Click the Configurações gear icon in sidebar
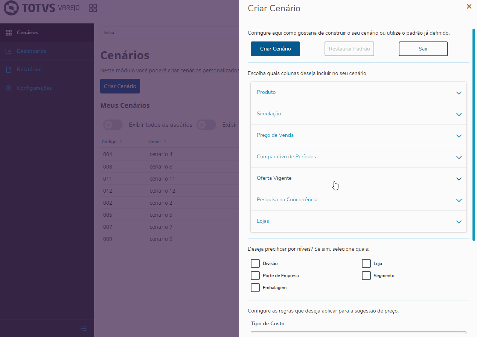This screenshot has width=477, height=337. click(x=9, y=88)
